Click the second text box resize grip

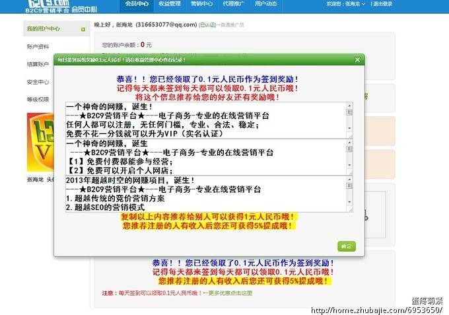coord(350,172)
